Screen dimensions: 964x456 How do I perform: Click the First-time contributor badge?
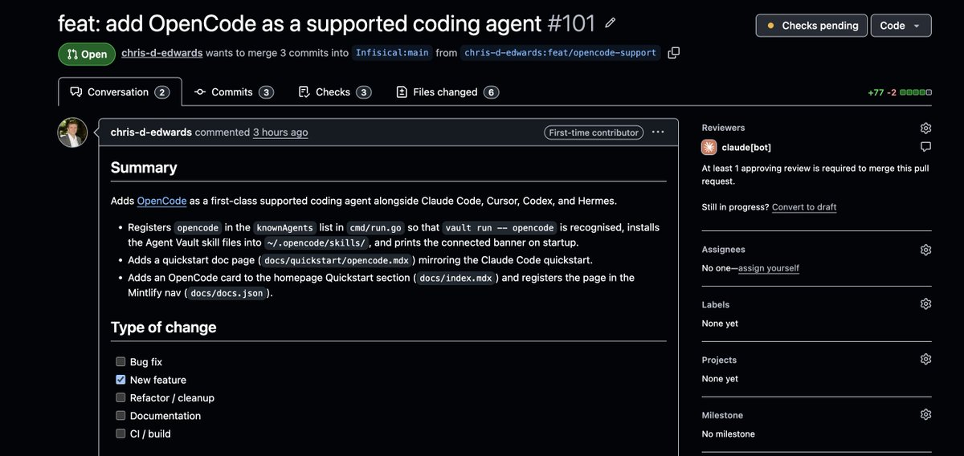[x=594, y=132]
